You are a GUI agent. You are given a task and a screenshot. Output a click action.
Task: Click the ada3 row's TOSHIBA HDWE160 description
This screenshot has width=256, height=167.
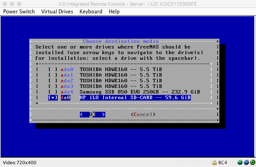click(x=121, y=86)
